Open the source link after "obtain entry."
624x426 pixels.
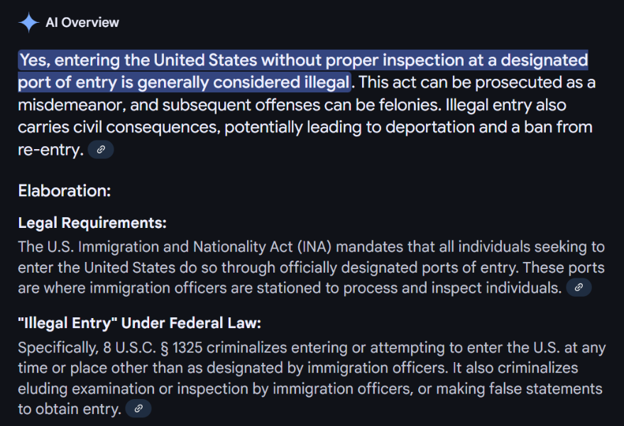138,408
